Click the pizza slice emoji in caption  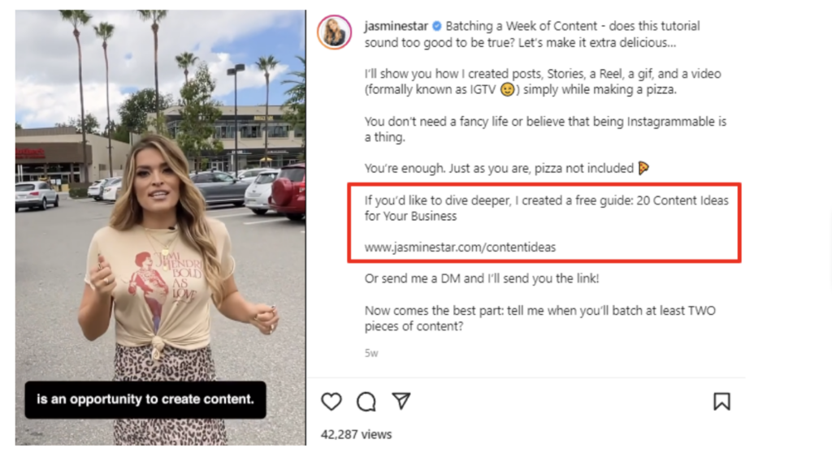click(643, 169)
